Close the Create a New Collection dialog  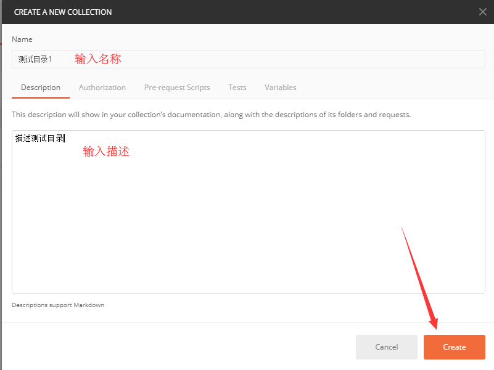point(483,12)
